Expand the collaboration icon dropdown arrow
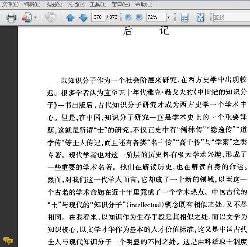 coord(35,17)
